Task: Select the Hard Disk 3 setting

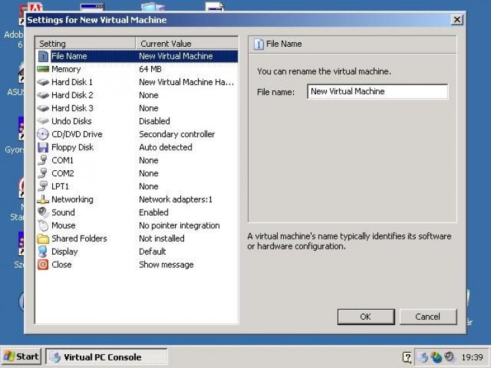Action: click(x=137, y=108)
